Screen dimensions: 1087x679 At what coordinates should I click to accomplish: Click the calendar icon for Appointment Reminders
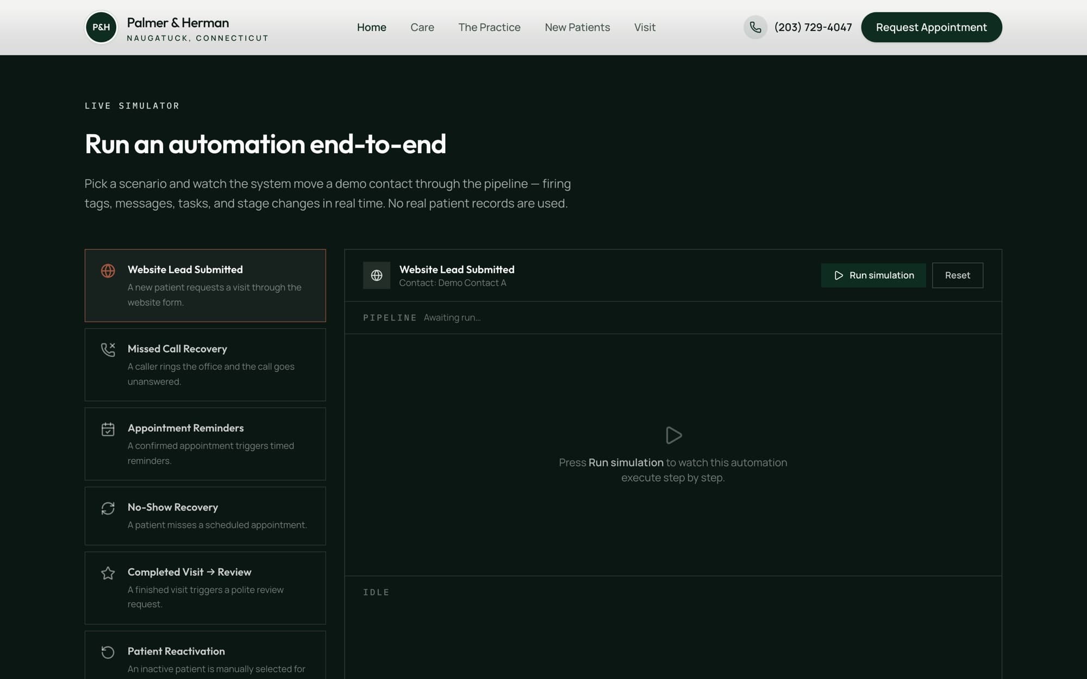pyautogui.click(x=108, y=429)
